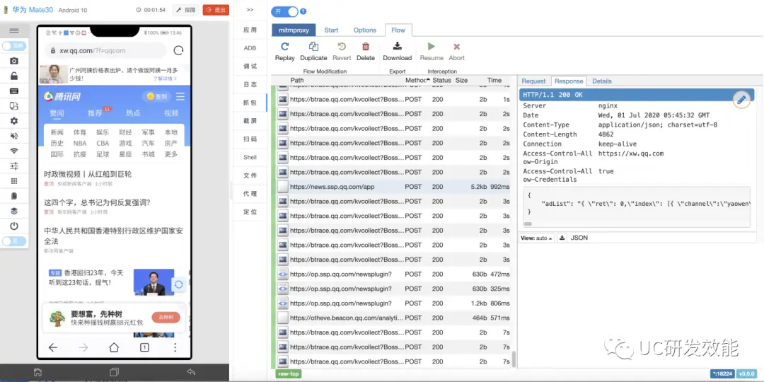Click the Abort interception icon
This screenshot has height=382, width=764.
point(456,47)
